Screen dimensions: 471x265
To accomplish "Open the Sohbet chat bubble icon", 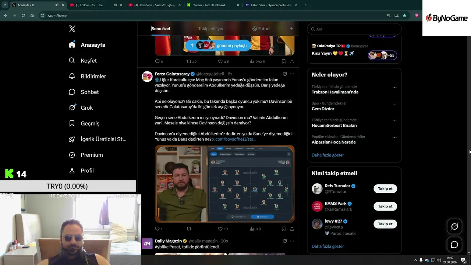I will coord(72,92).
